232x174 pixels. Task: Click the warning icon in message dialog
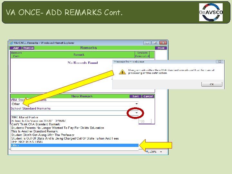pyautogui.click(x=122, y=72)
